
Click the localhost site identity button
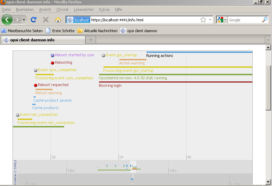(78, 20)
